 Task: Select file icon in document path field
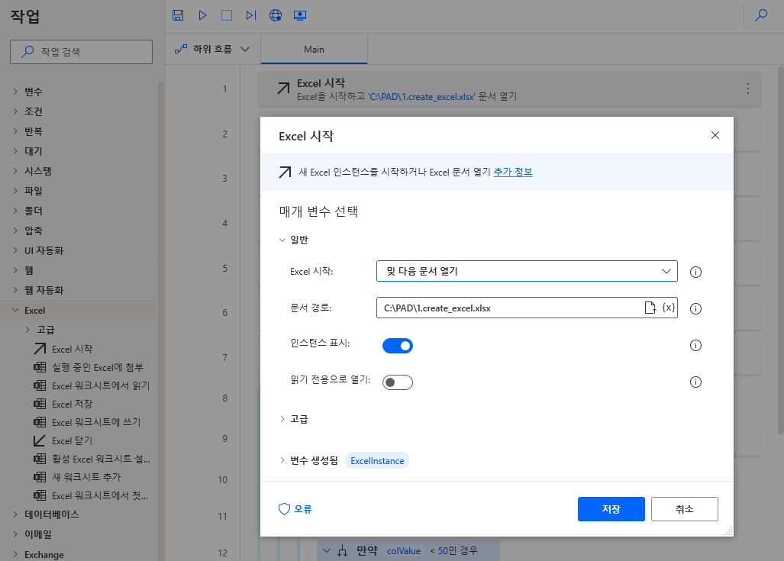click(650, 308)
